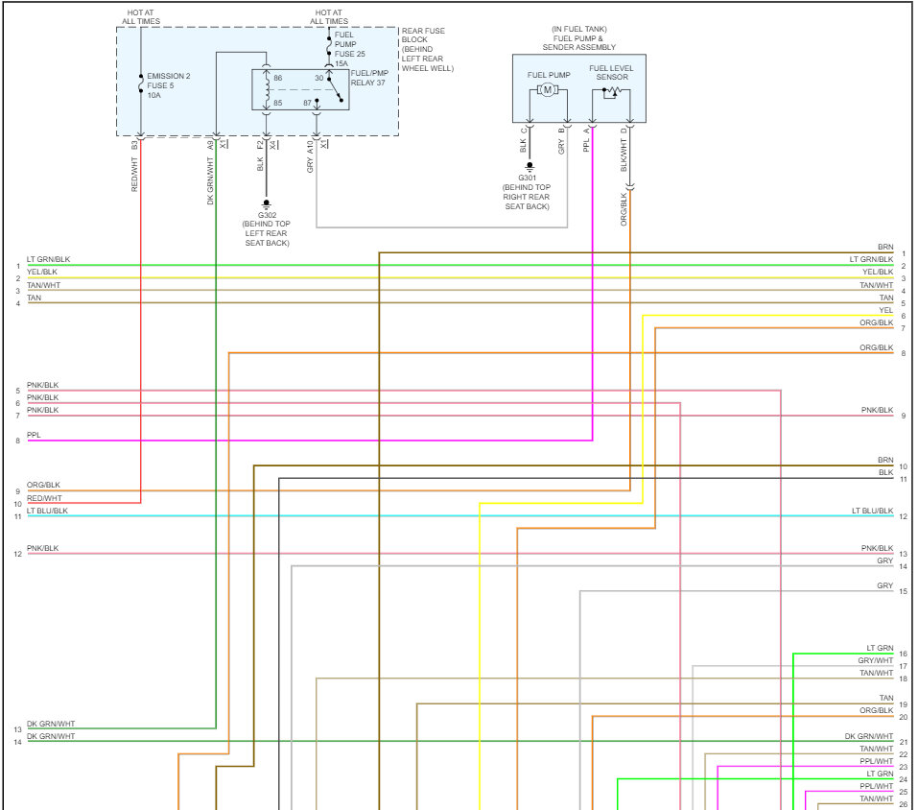Screen dimensions: 918x810
Task: Click the 'FUEL LEVEL SENSOR' label
Action: click(611, 73)
